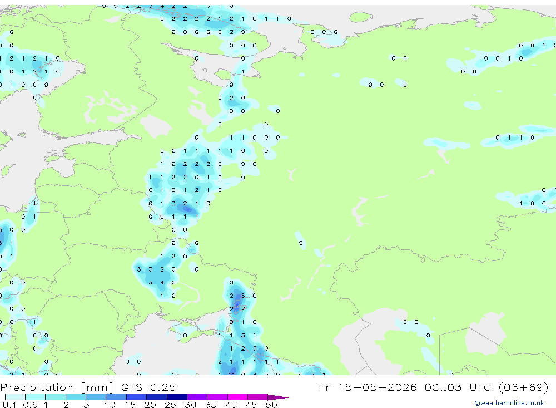Click the 2–5 mm legend color box

pos(76,397)
